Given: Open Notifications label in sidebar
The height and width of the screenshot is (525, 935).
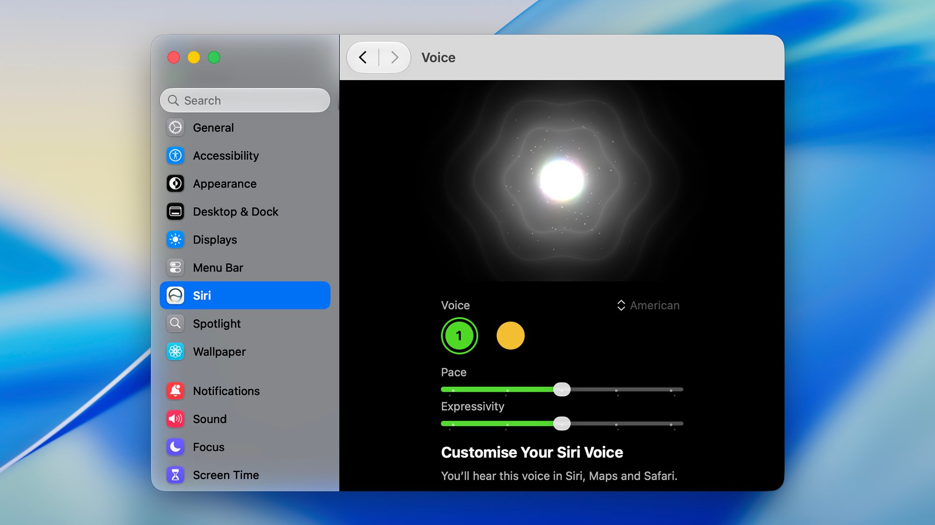Looking at the screenshot, I should pos(226,391).
